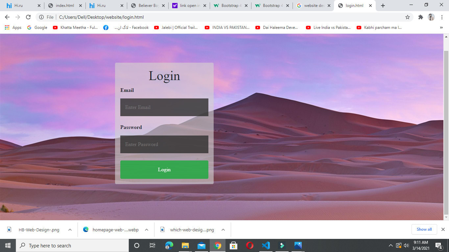Click the Windows taskbar search box

[x=72, y=245]
